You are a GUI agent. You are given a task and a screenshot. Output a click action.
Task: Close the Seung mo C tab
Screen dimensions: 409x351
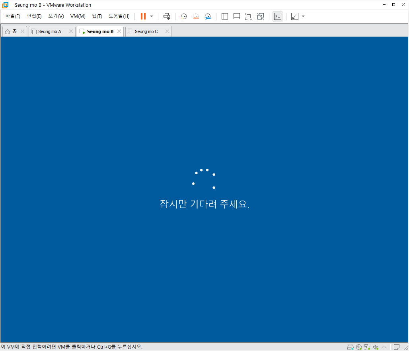pos(167,31)
